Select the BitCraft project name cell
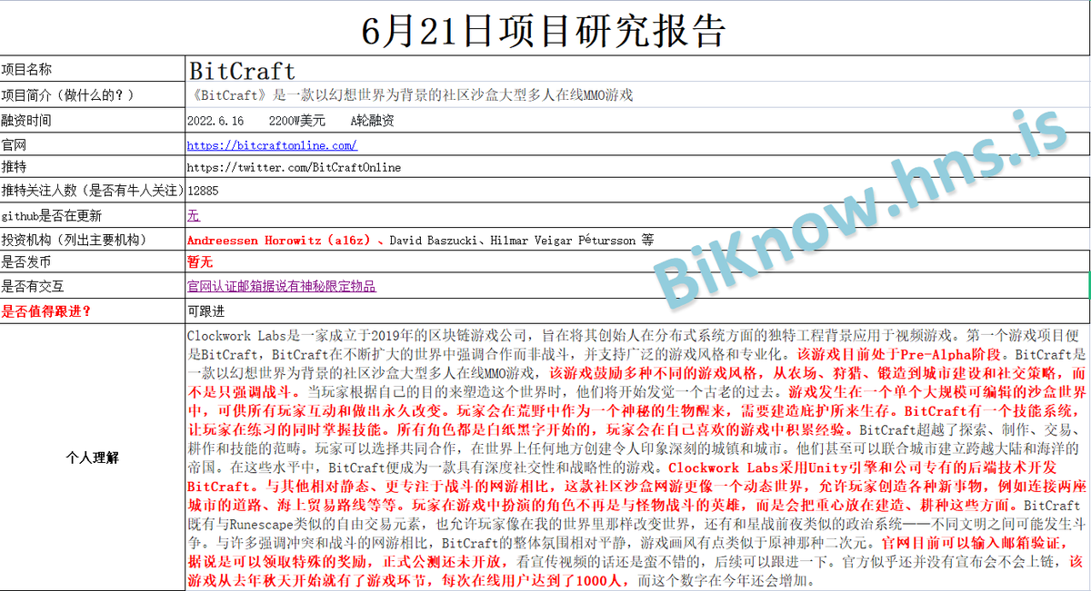1091x591 pixels. pos(637,70)
